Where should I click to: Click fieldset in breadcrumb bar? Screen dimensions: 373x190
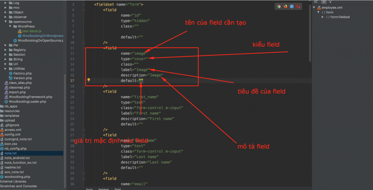click(x=104, y=189)
